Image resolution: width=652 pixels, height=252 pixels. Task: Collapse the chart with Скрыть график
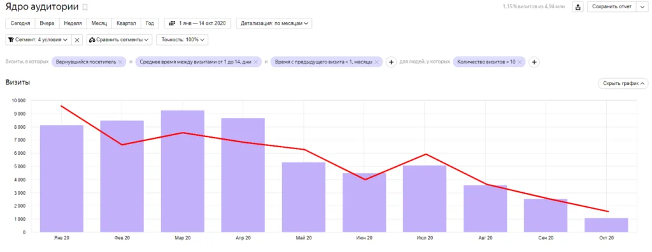tap(623, 83)
